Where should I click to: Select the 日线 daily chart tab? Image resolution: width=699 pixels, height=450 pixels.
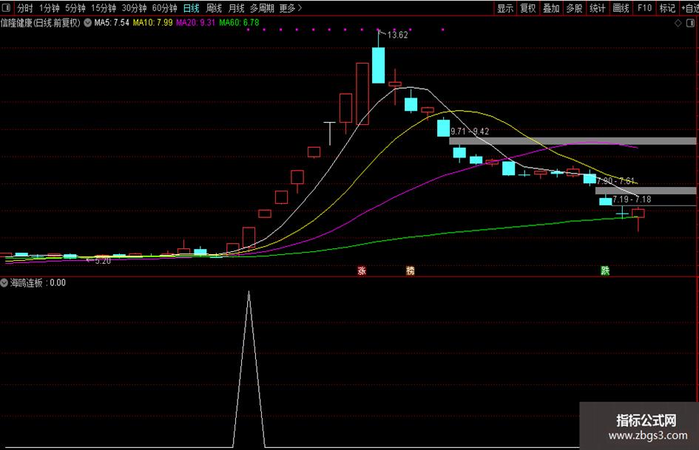coord(192,8)
